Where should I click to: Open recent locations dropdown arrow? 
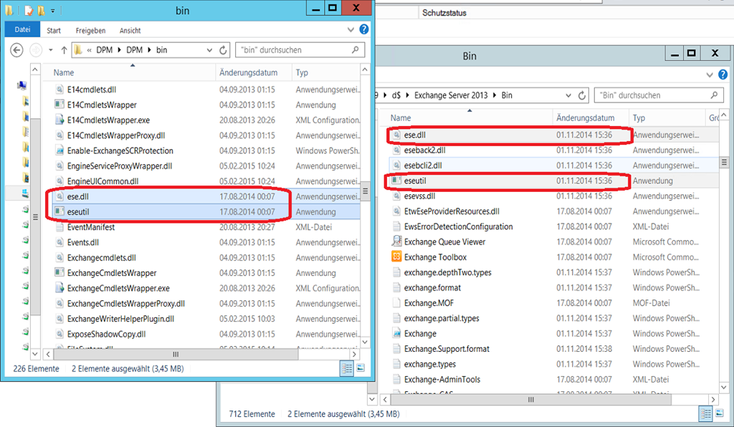[x=50, y=50]
